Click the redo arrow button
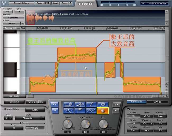 pyautogui.click(x=116, y=105)
